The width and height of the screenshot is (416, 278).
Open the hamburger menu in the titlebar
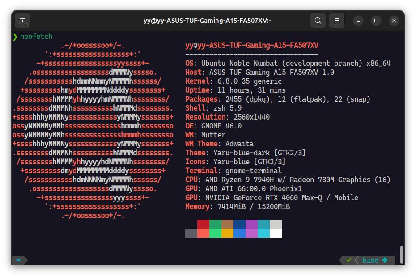coord(337,21)
